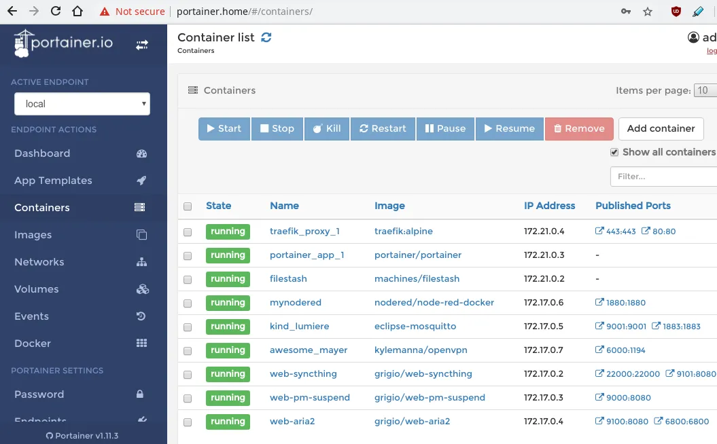717x444 pixels.
Task: Open the grigio/web-pm-suspend image link
Action: click(430, 397)
